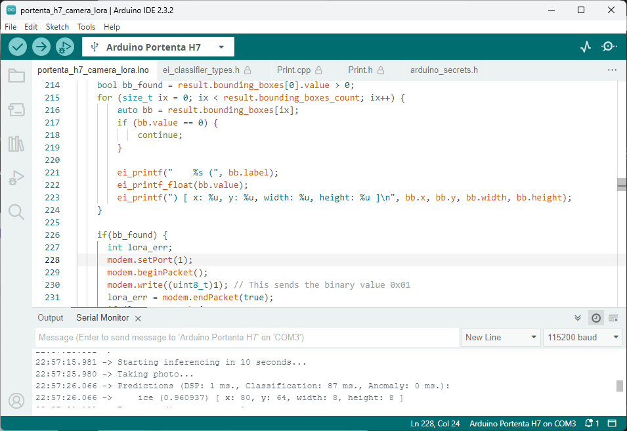Click the lora_err = modem.endPacket(true); line

click(190, 298)
